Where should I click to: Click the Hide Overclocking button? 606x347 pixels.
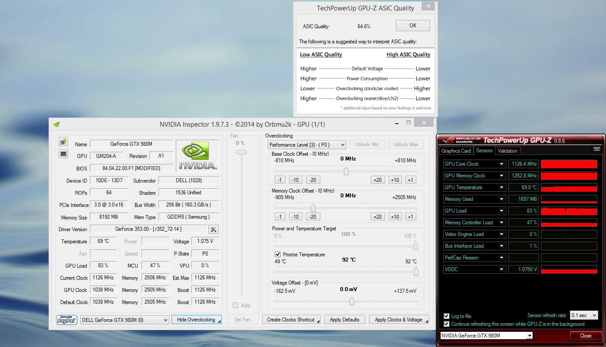point(197,320)
